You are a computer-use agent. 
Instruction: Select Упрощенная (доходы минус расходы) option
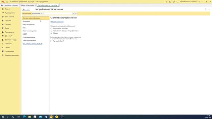51,31
